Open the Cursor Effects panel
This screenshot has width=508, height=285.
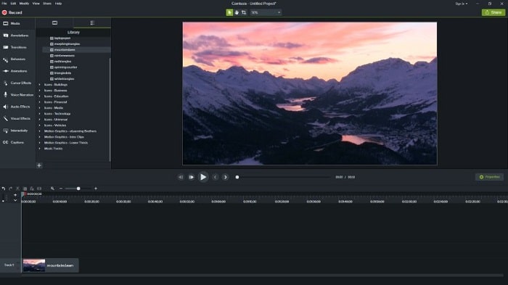tap(17, 83)
